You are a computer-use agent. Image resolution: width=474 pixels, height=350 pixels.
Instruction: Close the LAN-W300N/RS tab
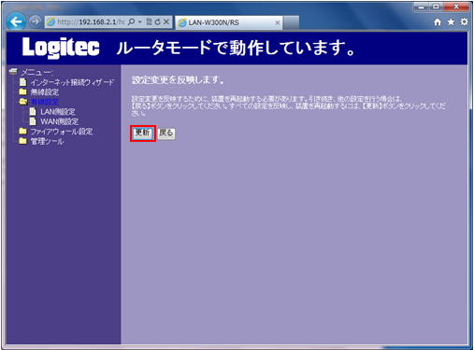(278, 22)
